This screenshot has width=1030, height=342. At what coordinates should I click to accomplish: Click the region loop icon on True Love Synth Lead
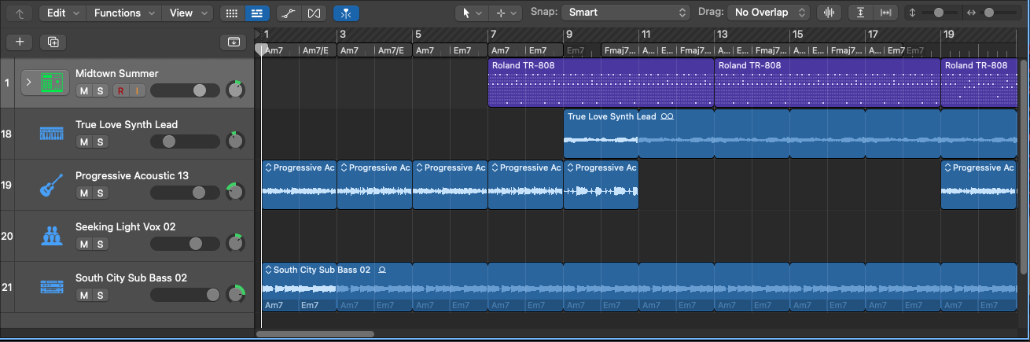(668, 116)
